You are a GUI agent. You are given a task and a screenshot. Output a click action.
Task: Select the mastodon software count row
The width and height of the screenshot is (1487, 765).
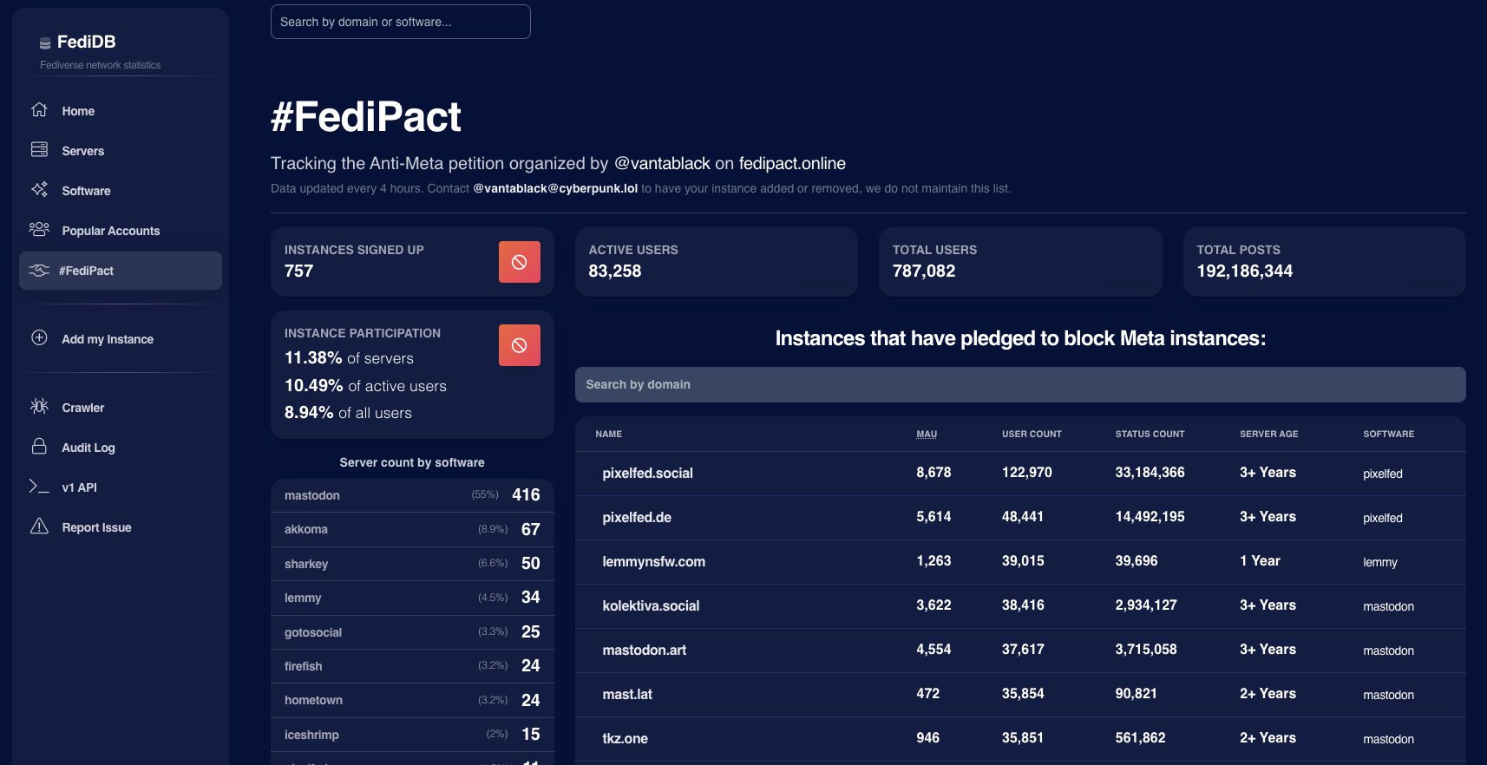coord(412,495)
